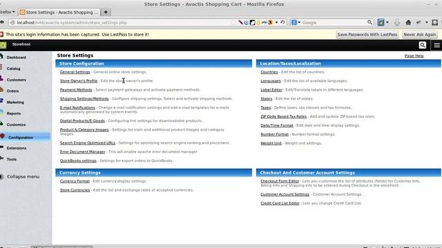Click the browser back arrow
Viewport: 442px width, 248px height.
click(1, 22)
